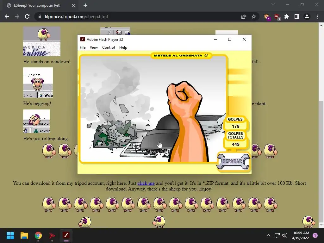Open the volume tray icon

pos(285,235)
